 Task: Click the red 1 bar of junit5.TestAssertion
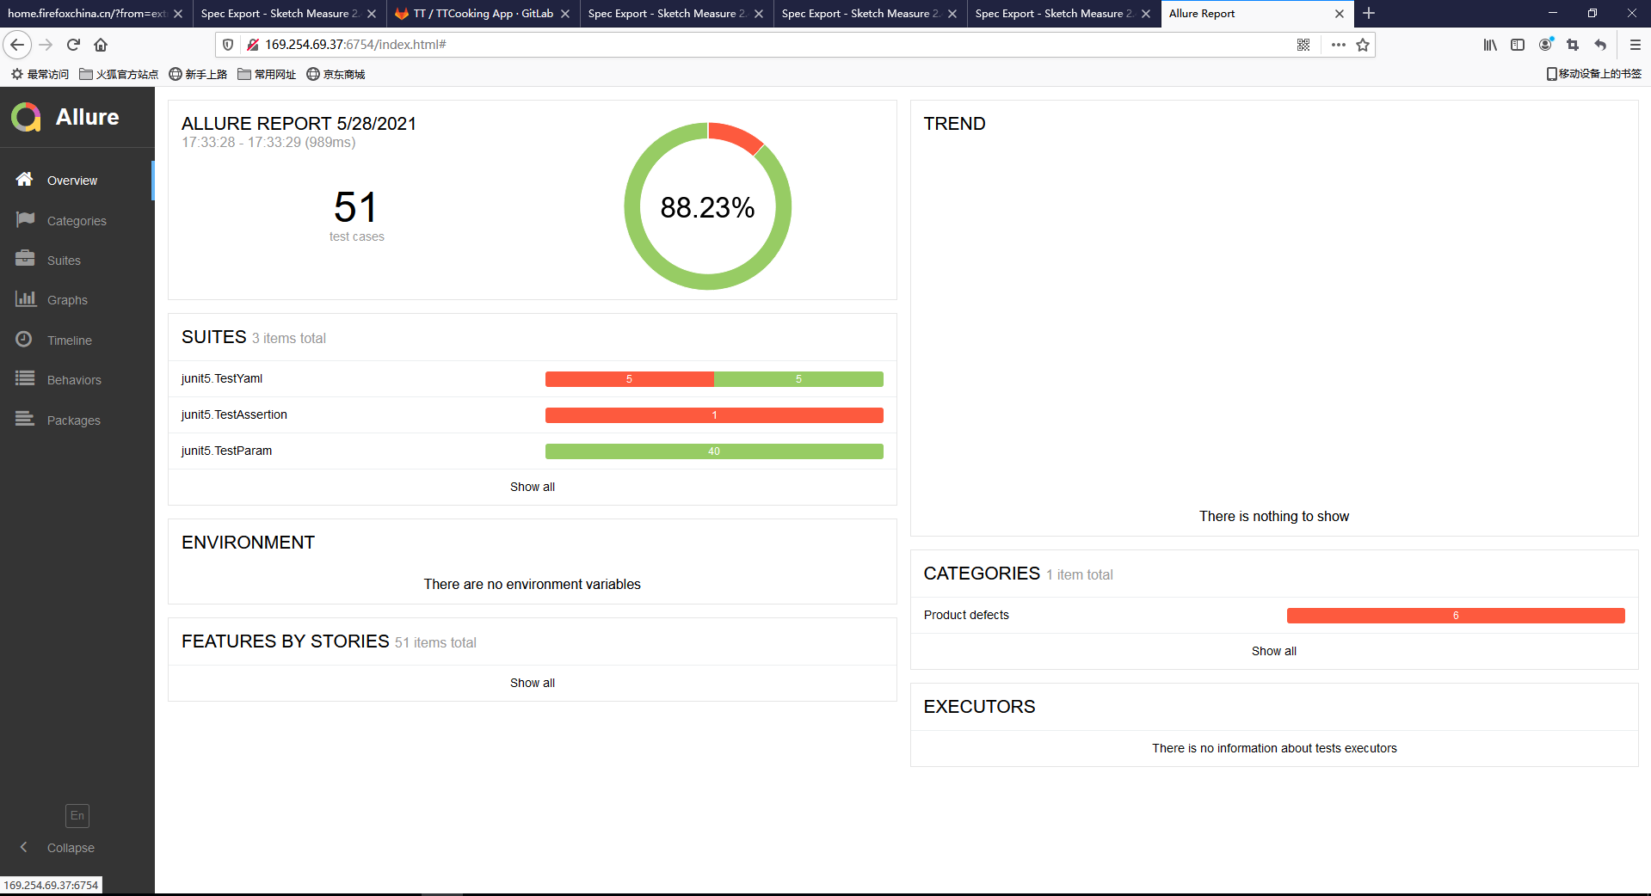coord(714,414)
